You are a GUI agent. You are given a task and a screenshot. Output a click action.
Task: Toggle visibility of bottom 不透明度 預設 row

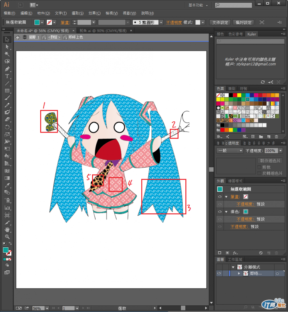coord(220,227)
